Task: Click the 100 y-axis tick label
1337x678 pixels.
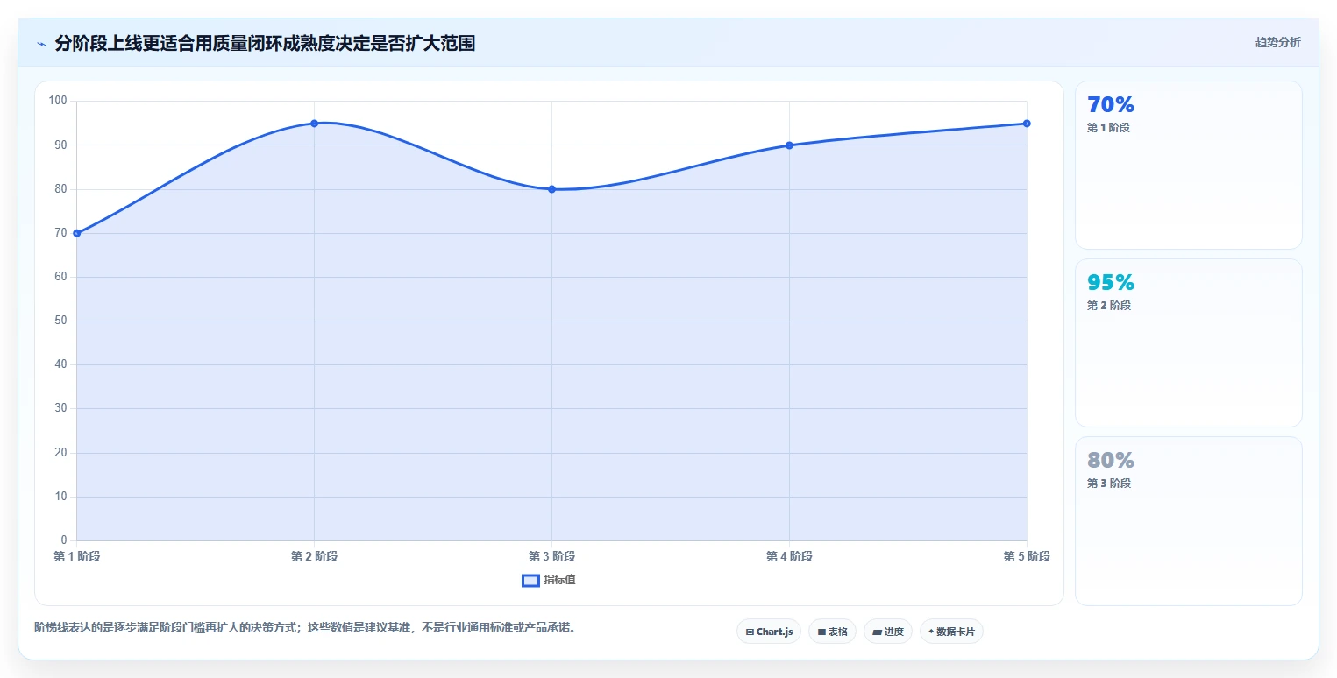Action: coord(58,101)
